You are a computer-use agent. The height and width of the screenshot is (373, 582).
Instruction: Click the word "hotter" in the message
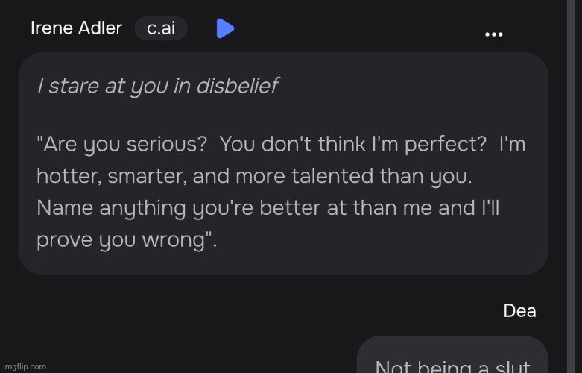(67, 177)
